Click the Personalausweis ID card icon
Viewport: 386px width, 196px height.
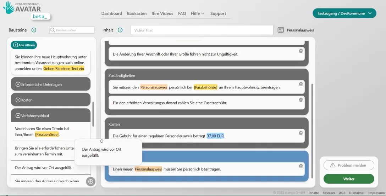click(x=281, y=30)
